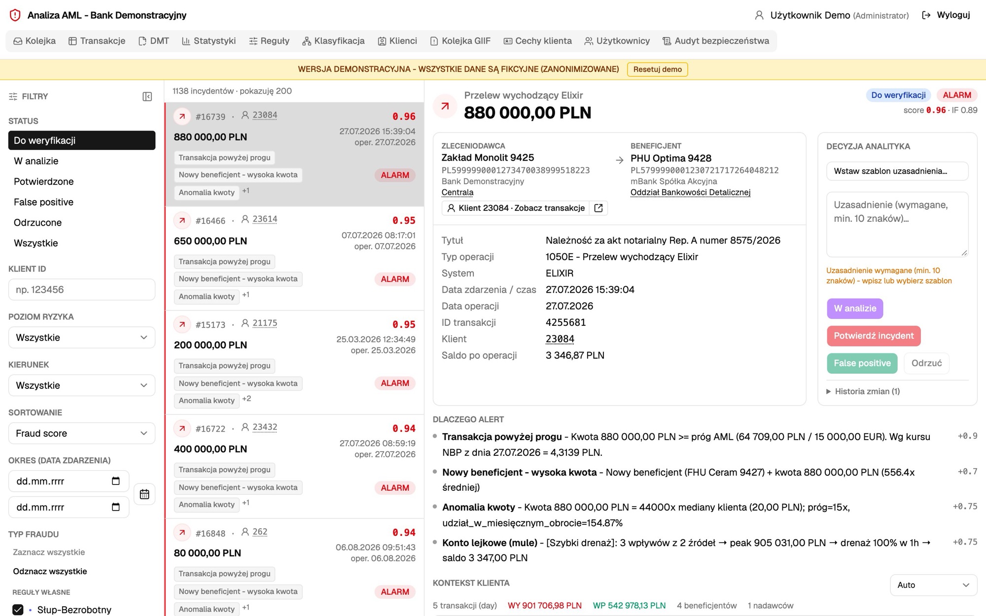Click the large outgoing transfer icon in details
Screen dimensions: 986x616
coord(445,106)
